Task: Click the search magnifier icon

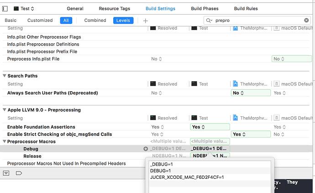Action: 209,21
